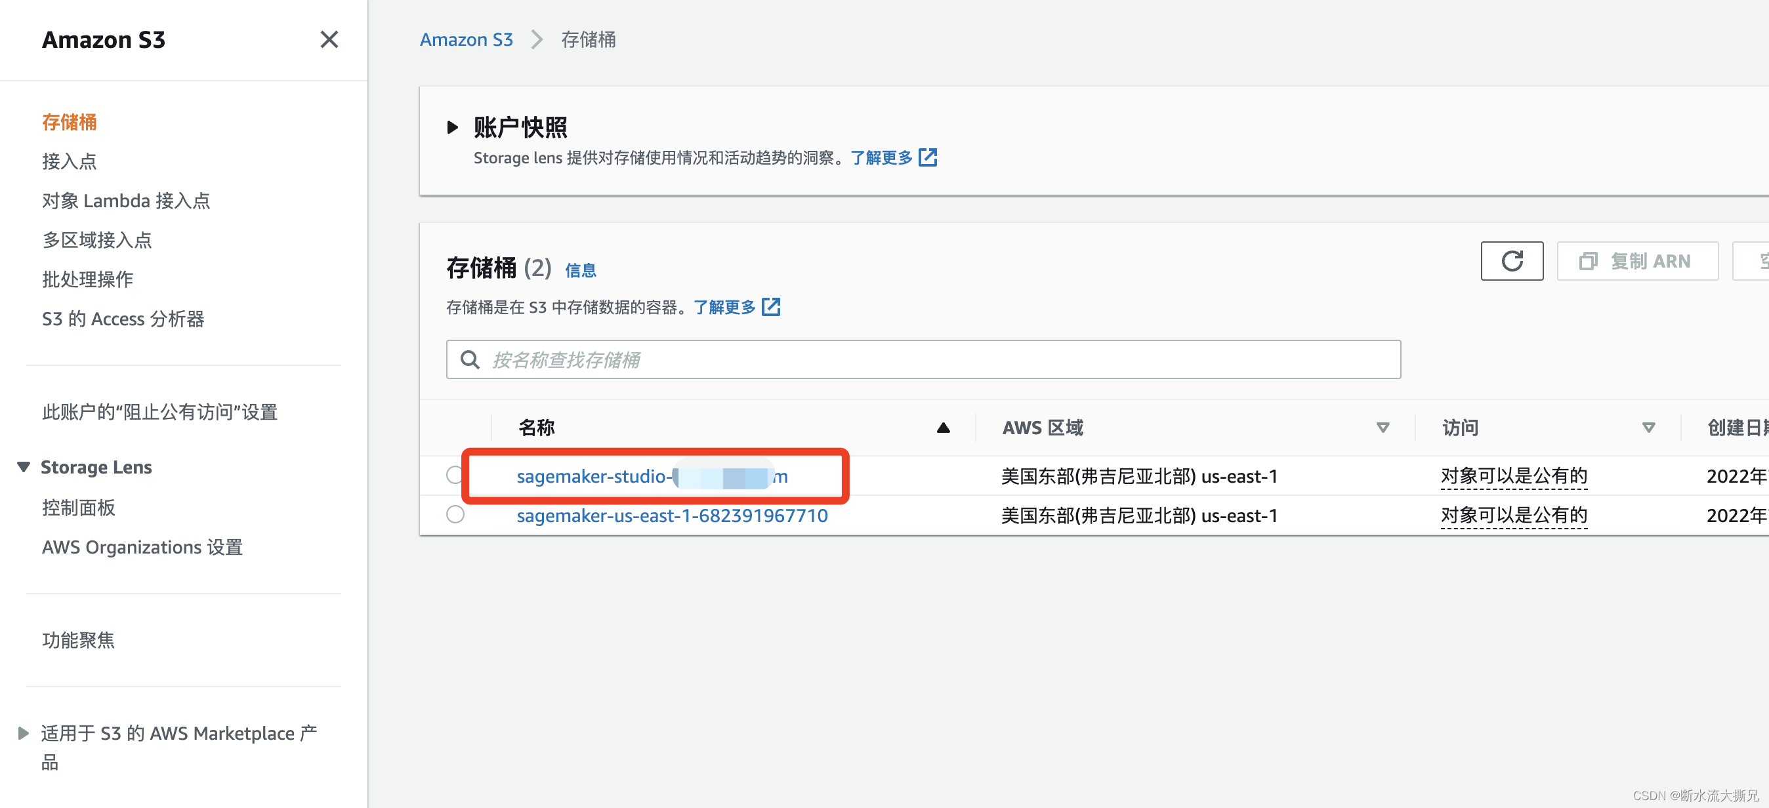
Task: Click the search magnifier icon in bucket search
Action: click(470, 359)
